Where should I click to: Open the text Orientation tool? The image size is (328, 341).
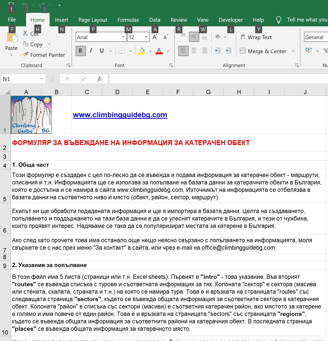218,37
